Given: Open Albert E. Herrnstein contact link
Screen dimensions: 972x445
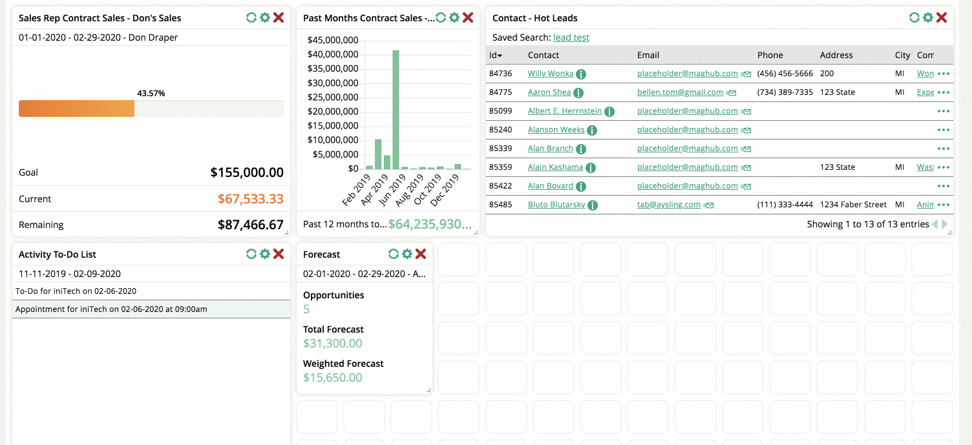Looking at the screenshot, I should 565,111.
